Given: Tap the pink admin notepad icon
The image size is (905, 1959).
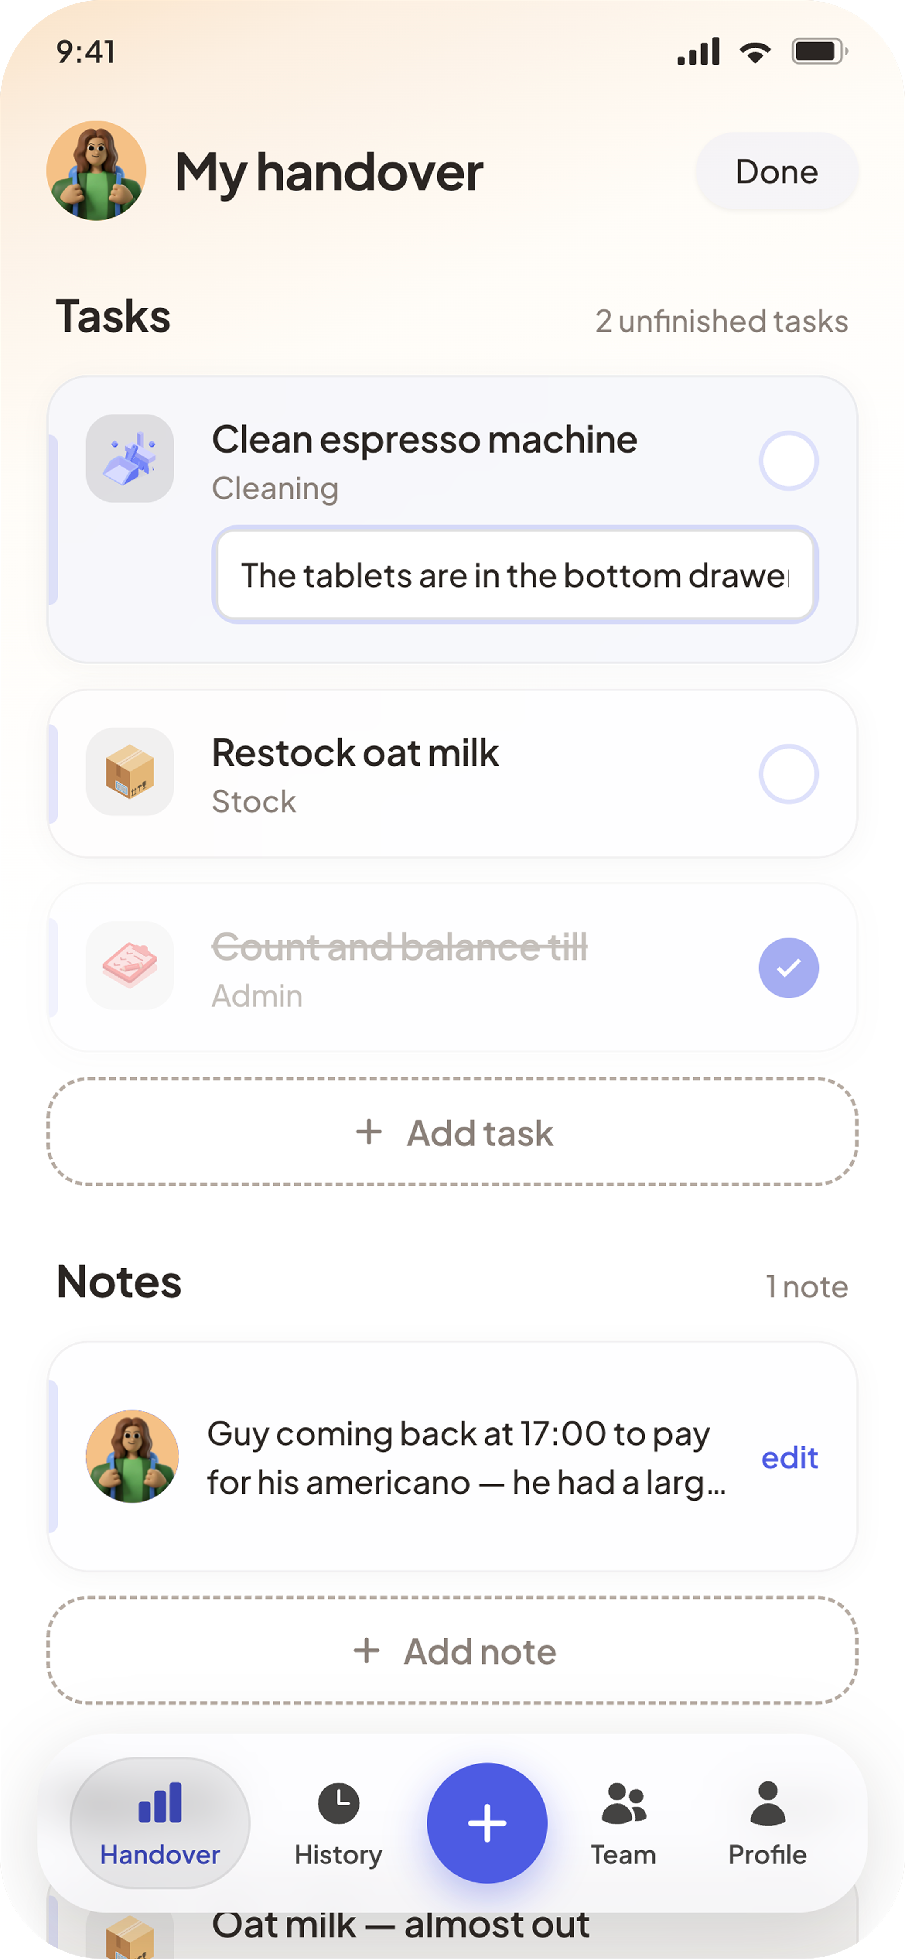Looking at the screenshot, I should click(130, 966).
